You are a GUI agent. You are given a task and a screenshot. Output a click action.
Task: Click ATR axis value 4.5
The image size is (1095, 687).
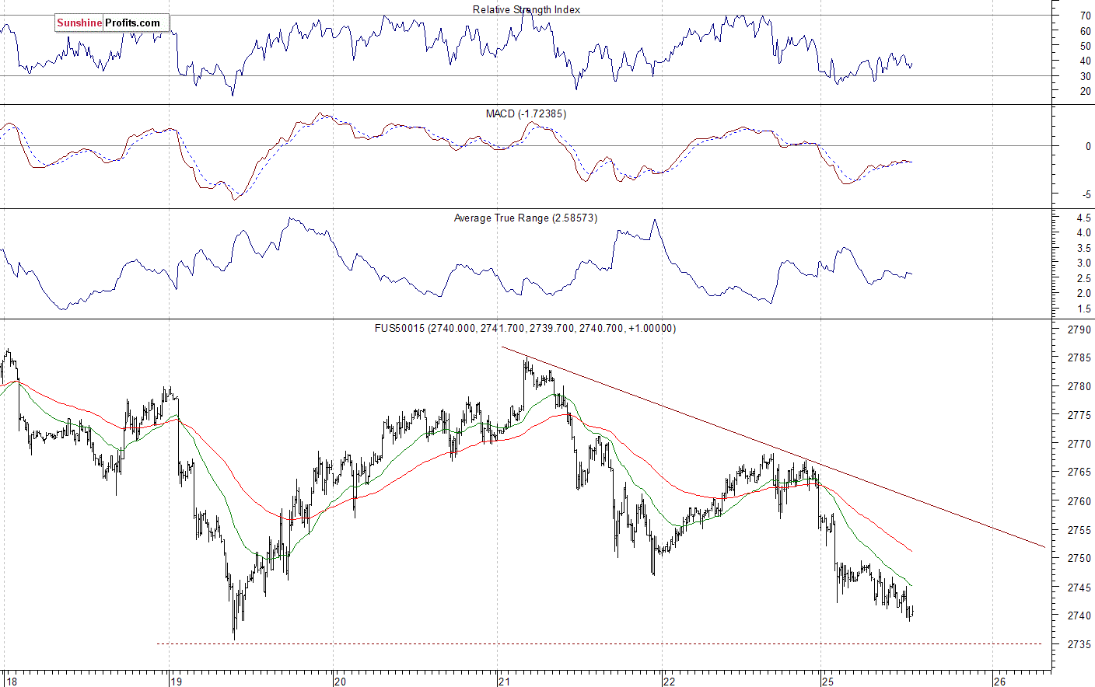[1083, 218]
